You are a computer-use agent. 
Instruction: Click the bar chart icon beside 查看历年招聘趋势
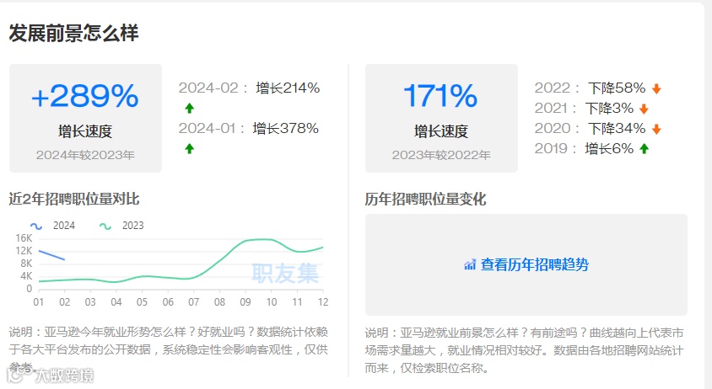click(x=470, y=264)
